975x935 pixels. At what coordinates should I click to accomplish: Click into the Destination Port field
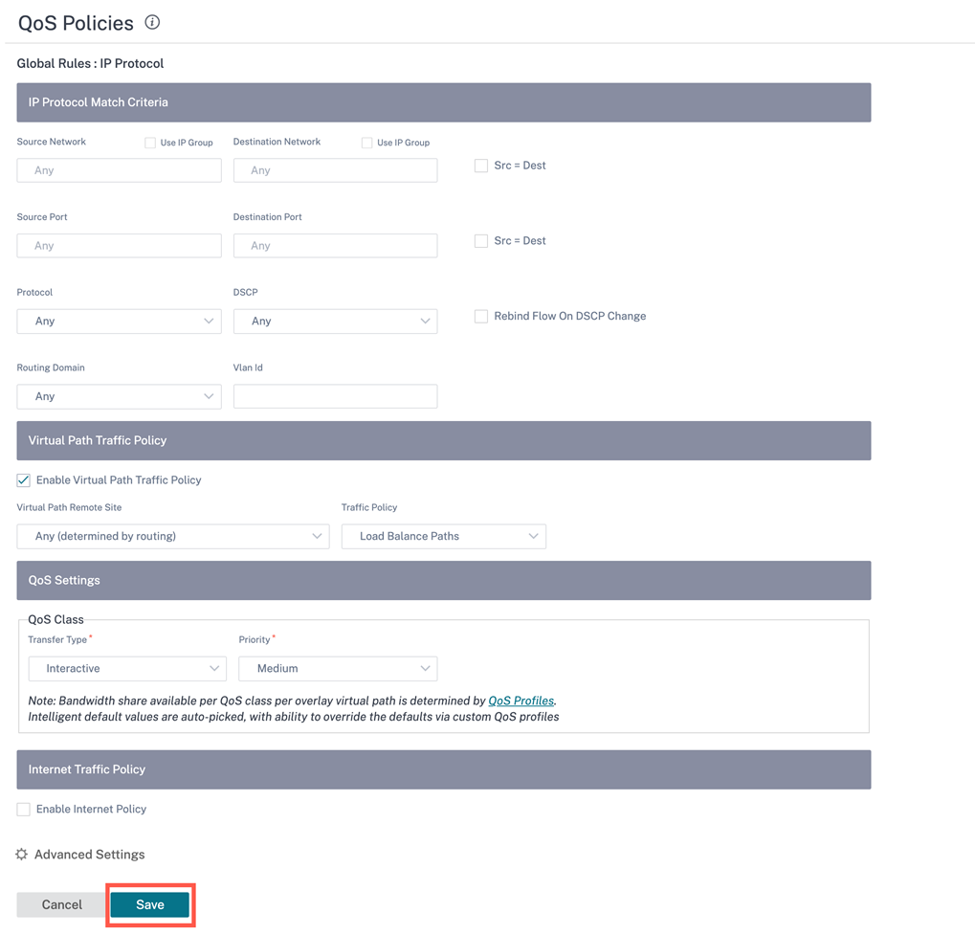pyautogui.click(x=335, y=246)
